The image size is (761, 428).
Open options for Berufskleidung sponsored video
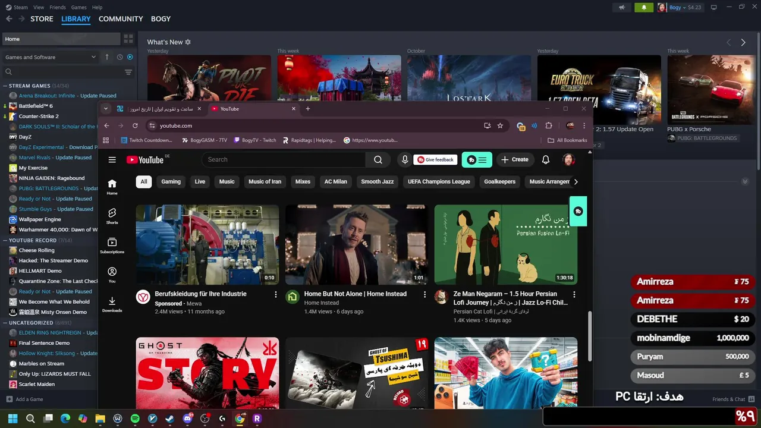(275, 294)
